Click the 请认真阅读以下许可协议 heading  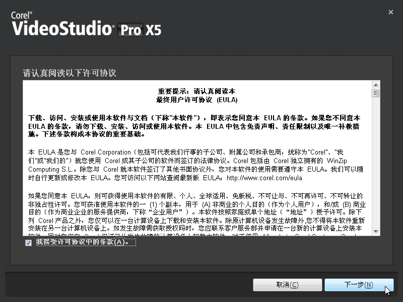(x=70, y=73)
